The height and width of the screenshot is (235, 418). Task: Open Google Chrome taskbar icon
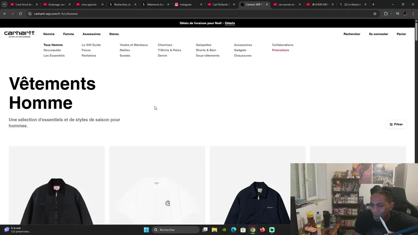click(x=253, y=230)
